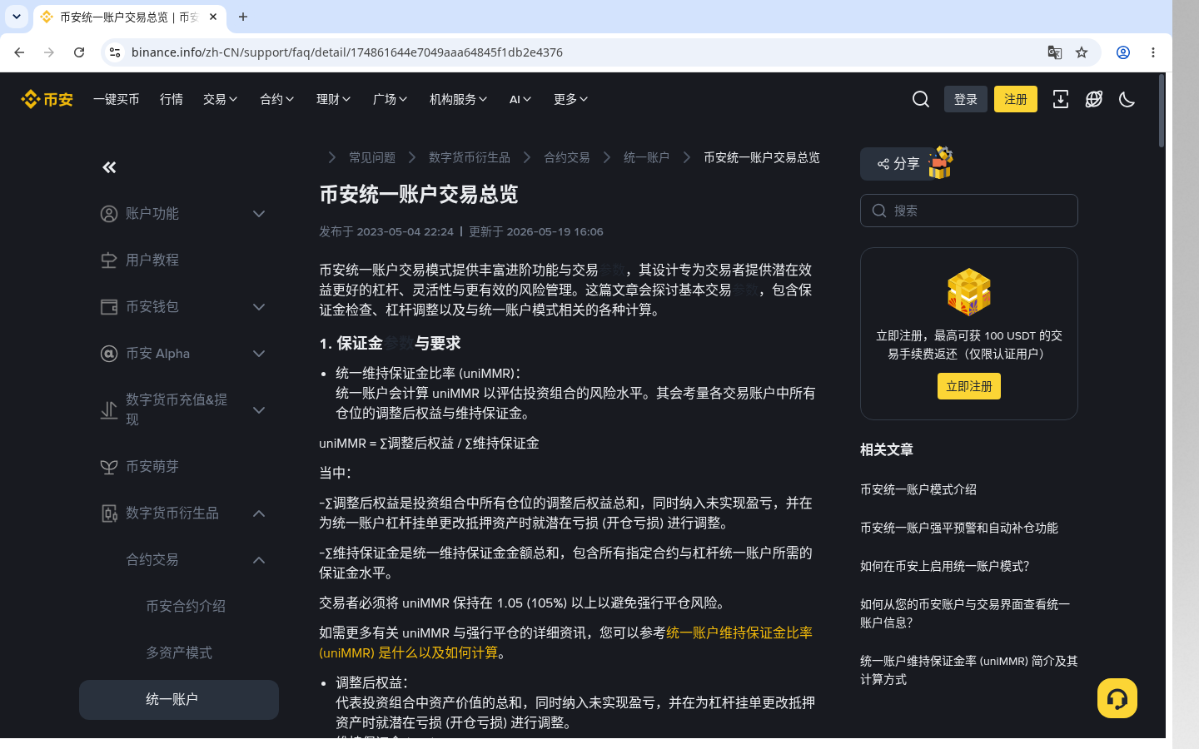Reload the page
This screenshot has height=749, width=1199.
[79, 52]
